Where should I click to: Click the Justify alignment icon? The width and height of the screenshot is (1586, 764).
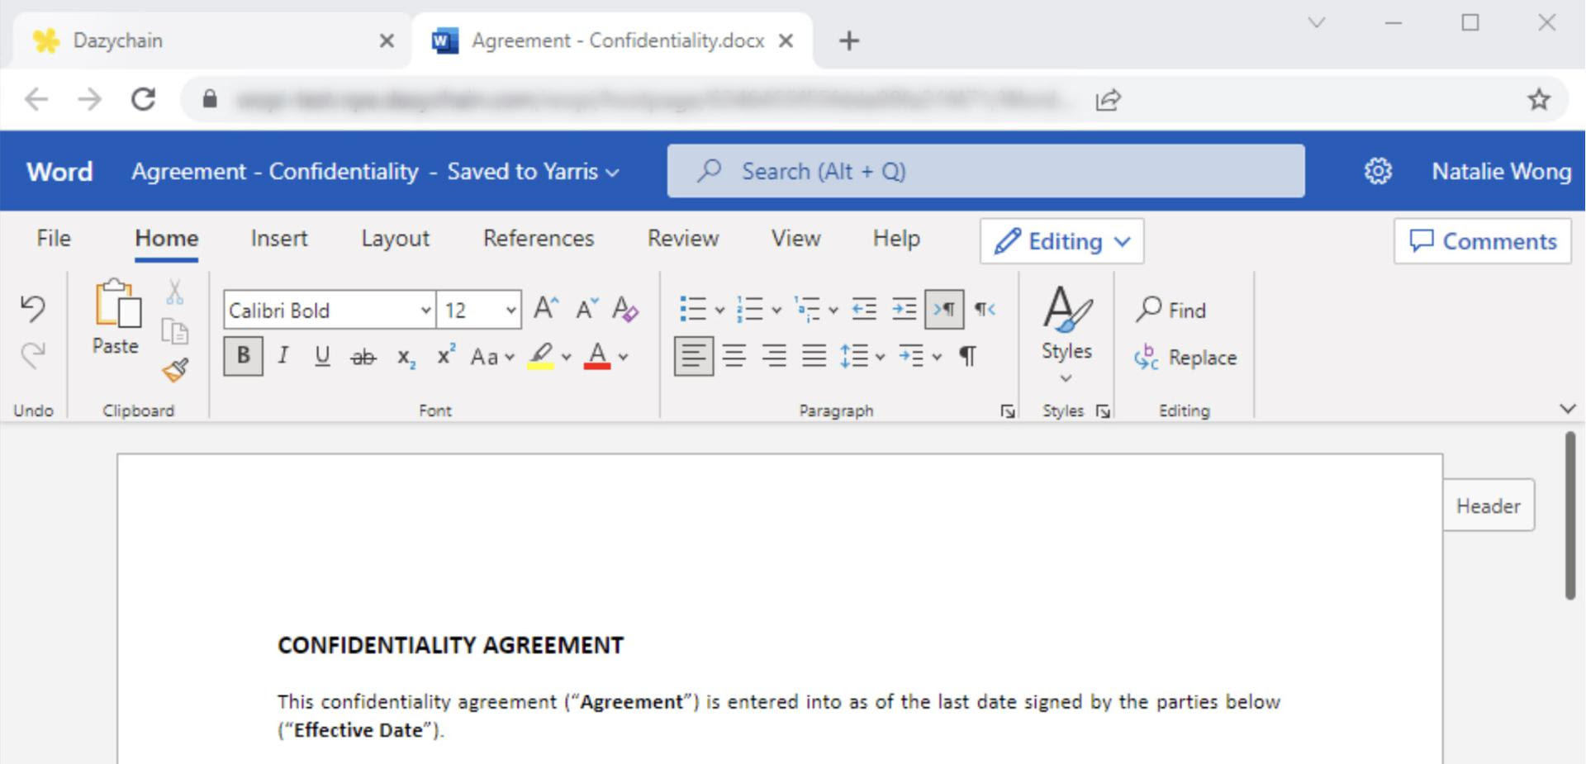814,356
